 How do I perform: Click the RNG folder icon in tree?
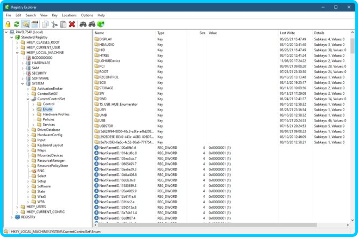34,171
